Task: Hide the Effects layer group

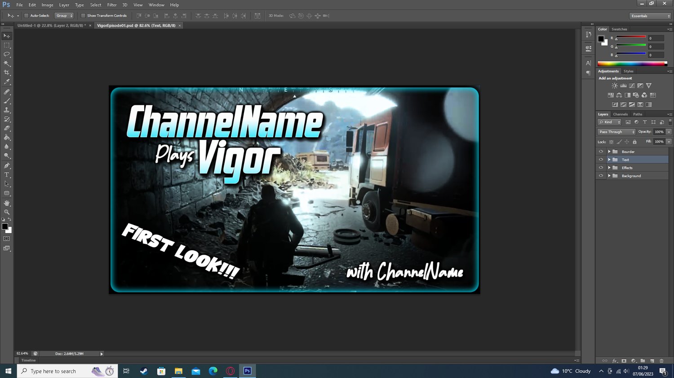Action: click(x=601, y=168)
